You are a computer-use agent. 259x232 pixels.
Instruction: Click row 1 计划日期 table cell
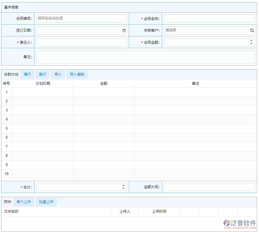coord(43,92)
